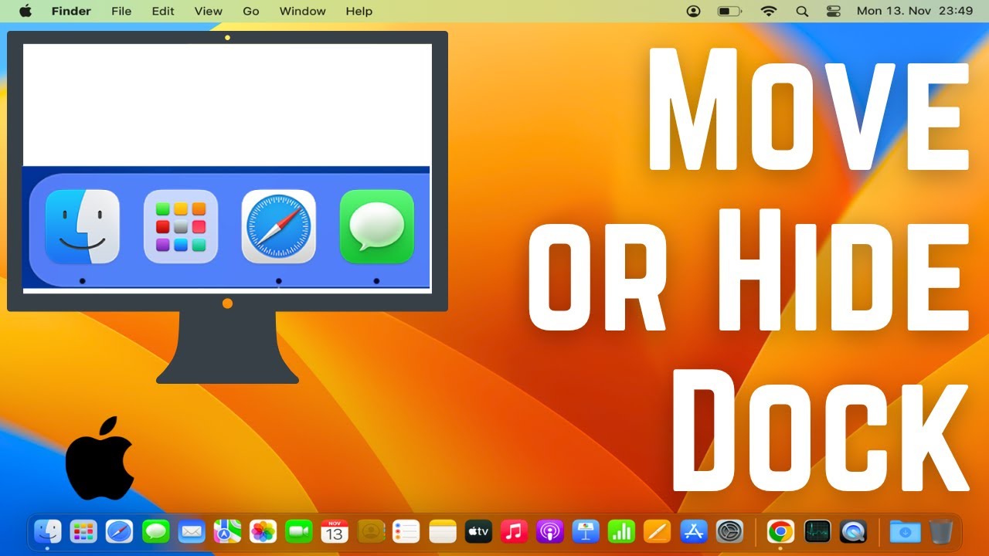989x556 pixels.
Task: Open the App Store in the Dock
Action: pyautogui.click(x=694, y=531)
